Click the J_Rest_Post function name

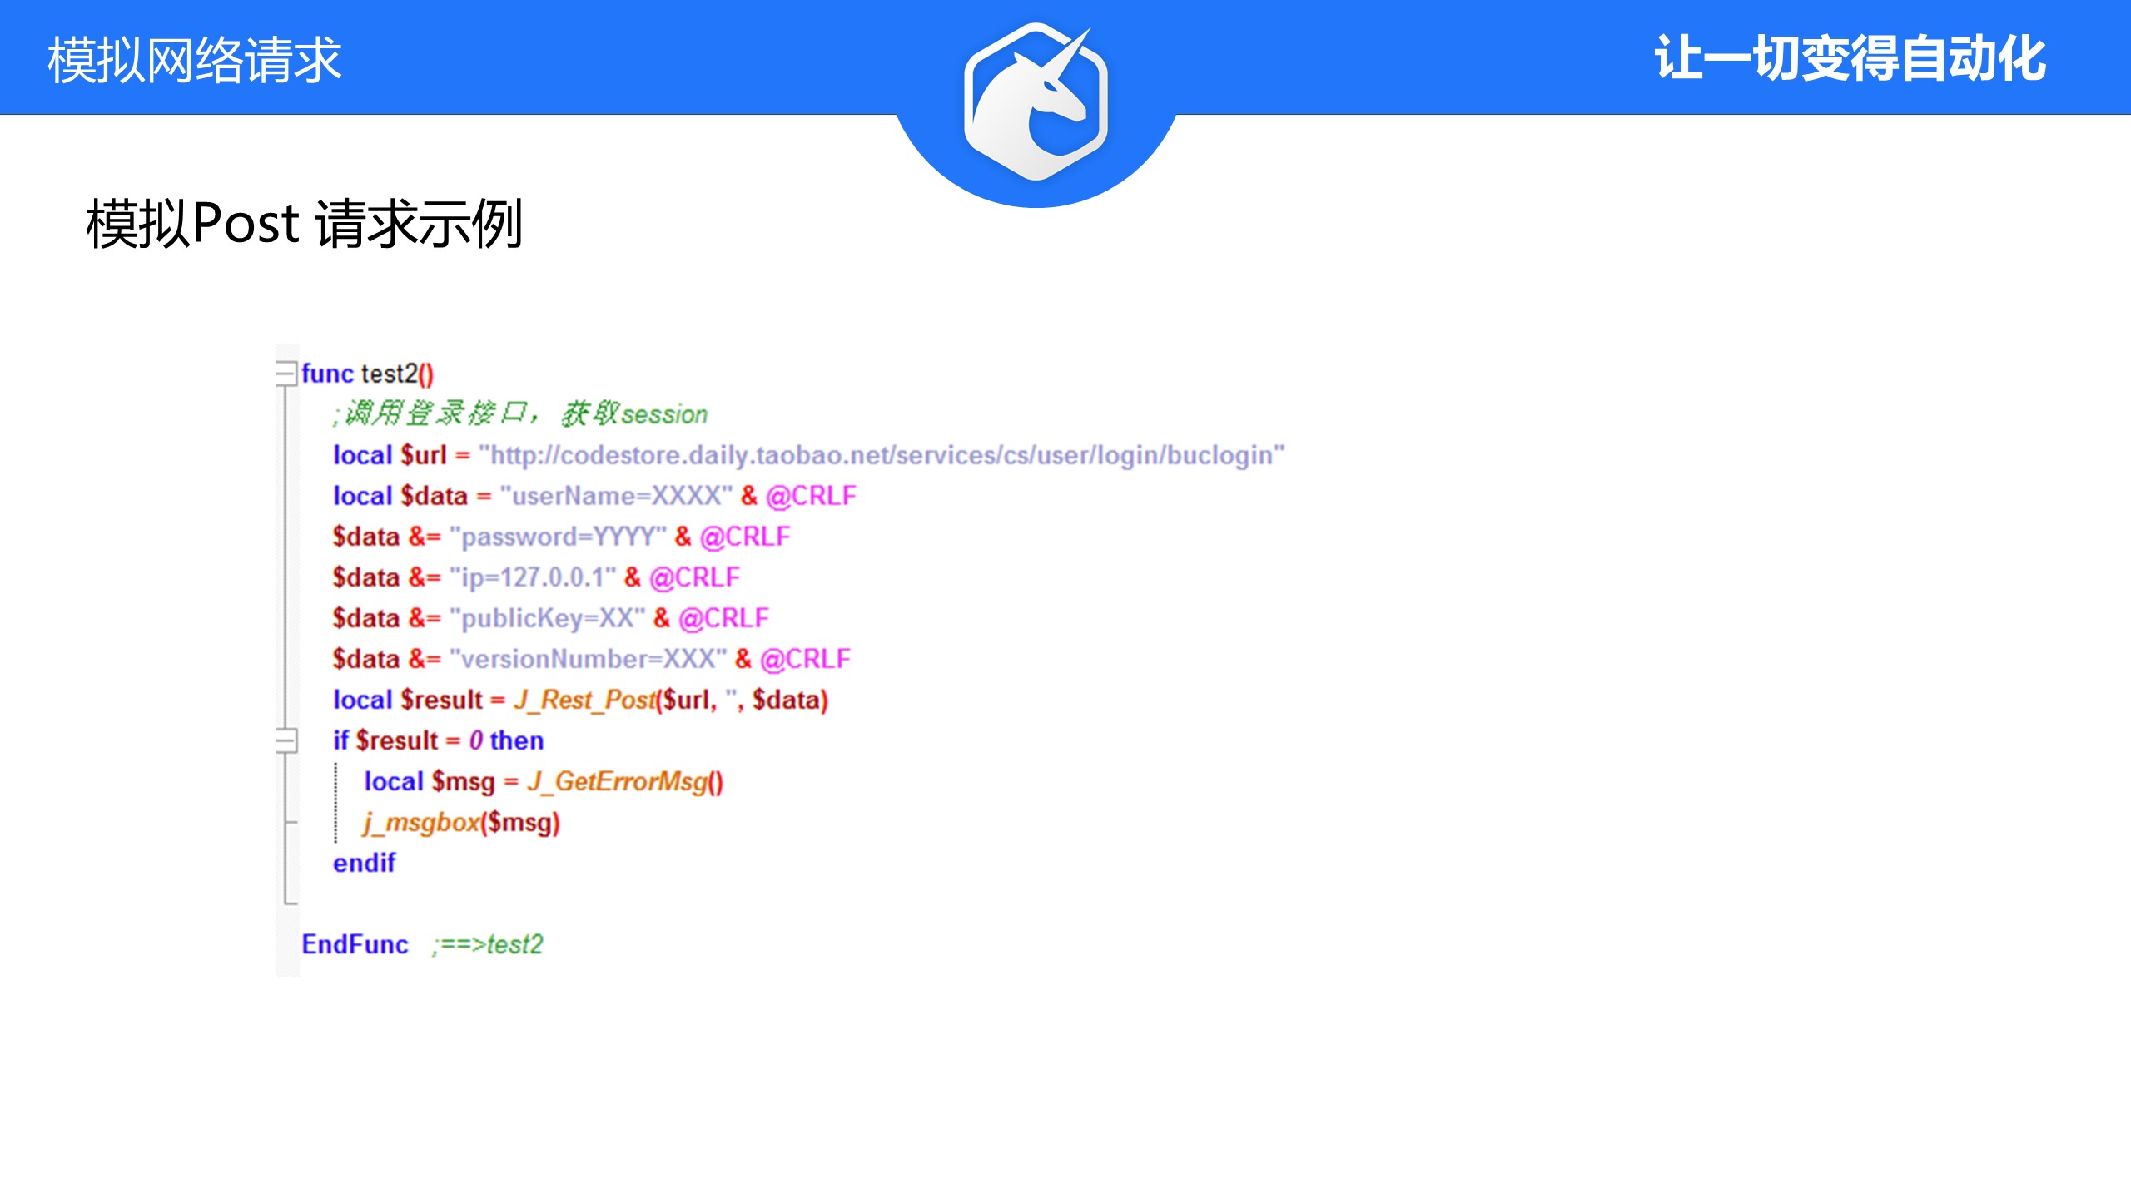click(x=585, y=700)
